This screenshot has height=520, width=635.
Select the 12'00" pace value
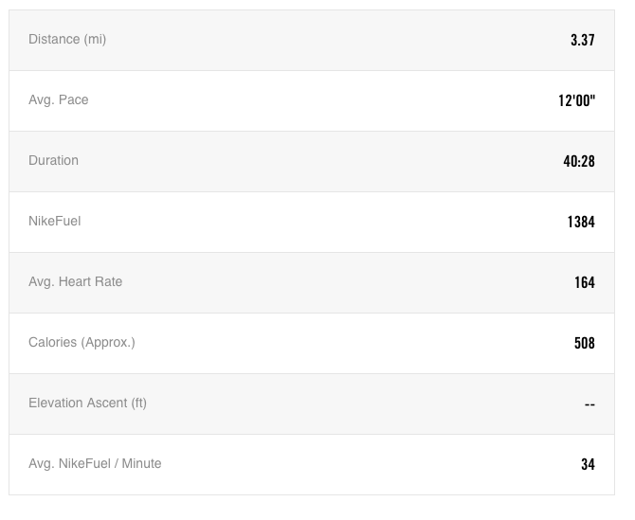[576, 100]
